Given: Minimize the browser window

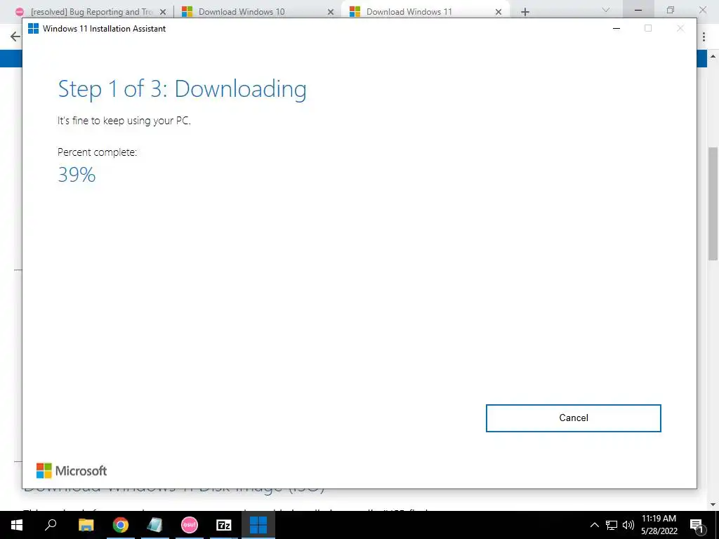Looking at the screenshot, I should pos(638,10).
